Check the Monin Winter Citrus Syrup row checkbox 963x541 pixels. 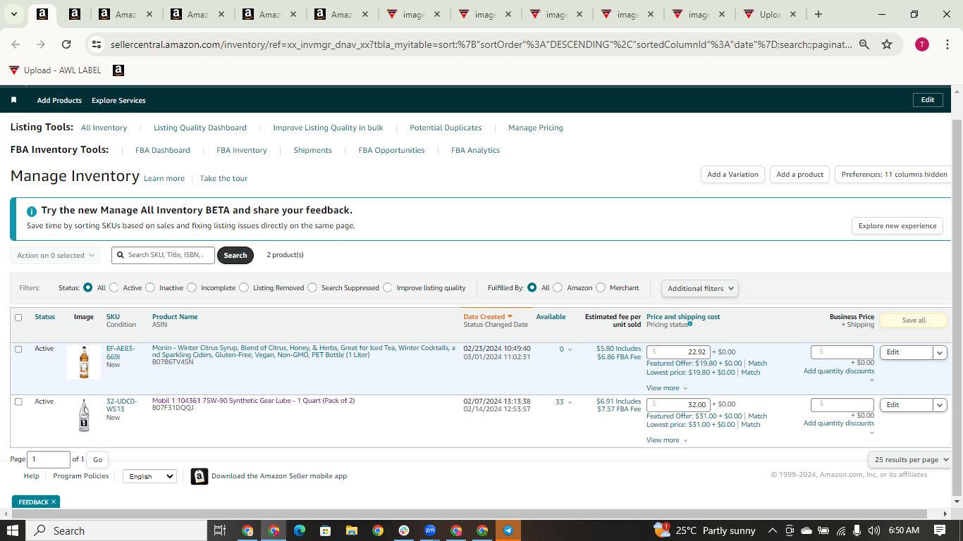18,349
